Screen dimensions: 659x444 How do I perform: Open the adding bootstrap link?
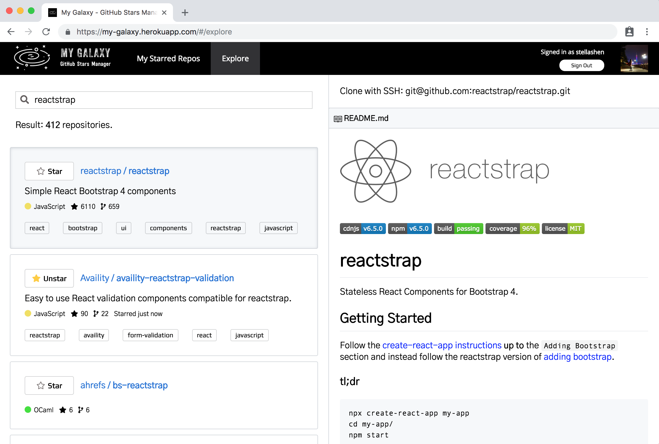pos(577,357)
